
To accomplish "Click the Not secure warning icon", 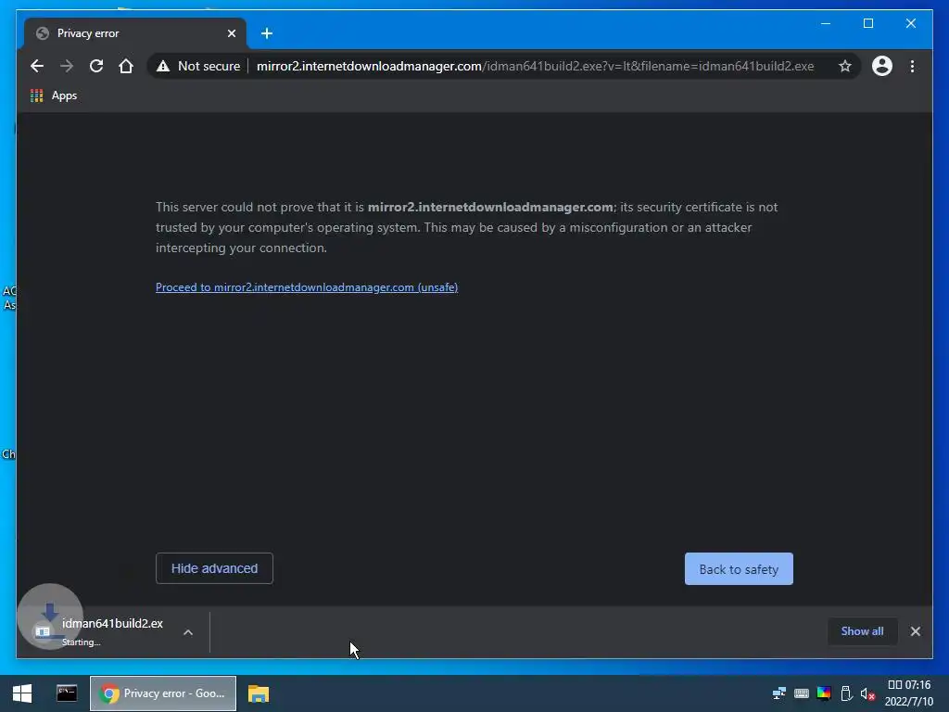I will pos(163,66).
